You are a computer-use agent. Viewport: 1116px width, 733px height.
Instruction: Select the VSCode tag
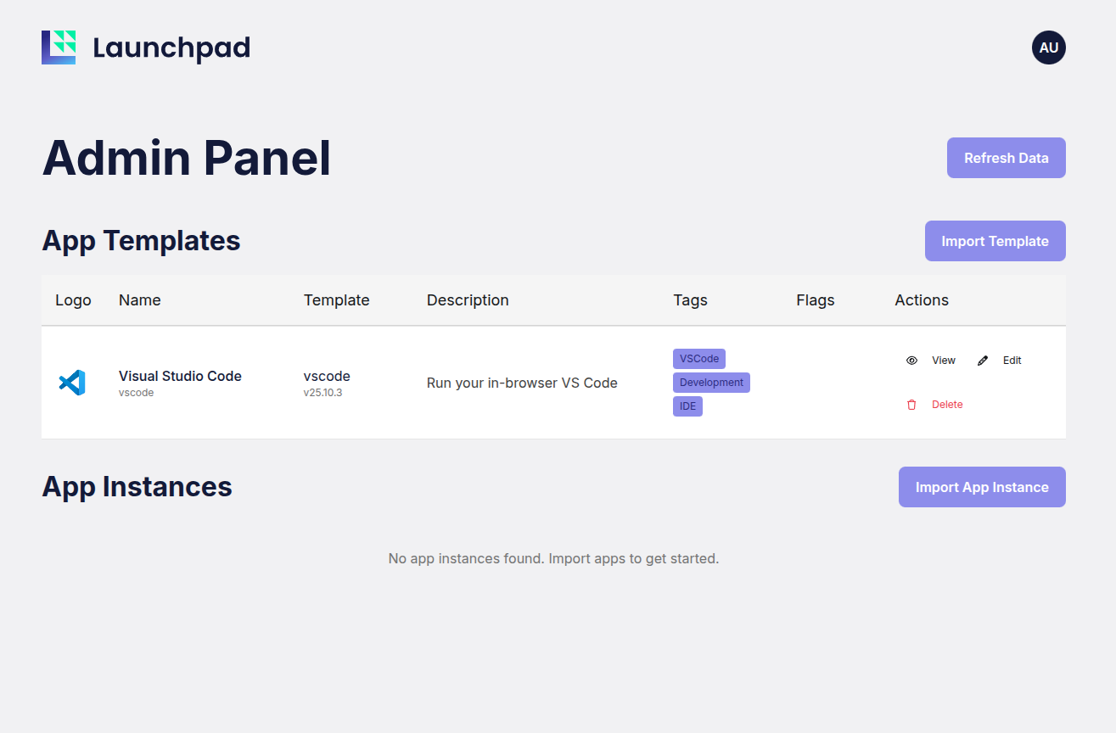pyautogui.click(x=698, y=359)
